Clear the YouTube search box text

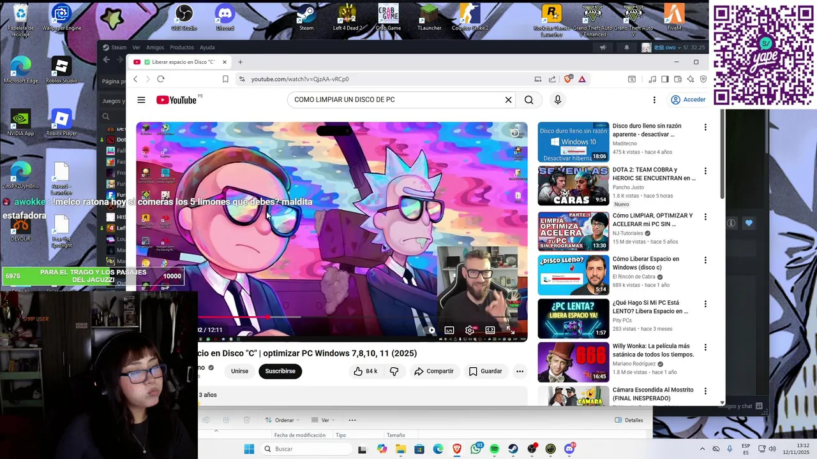pos(508,100)
